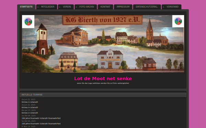Click the date 'Fr Nov 14, 2025'
The width and height of the screenshot is (206, 128).
tap(28, 127)
